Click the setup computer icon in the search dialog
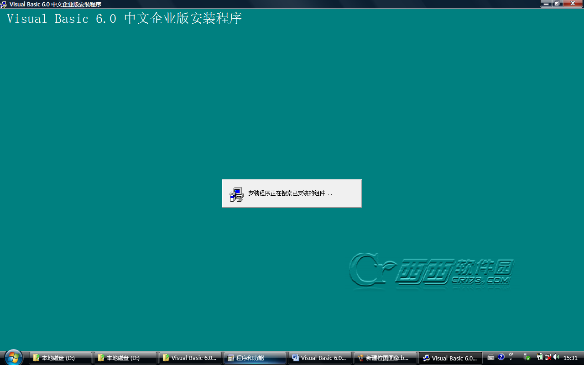Image resolution: width=584 pixels, height=365 pixels. pyautogui.click(x=237, y=194)
